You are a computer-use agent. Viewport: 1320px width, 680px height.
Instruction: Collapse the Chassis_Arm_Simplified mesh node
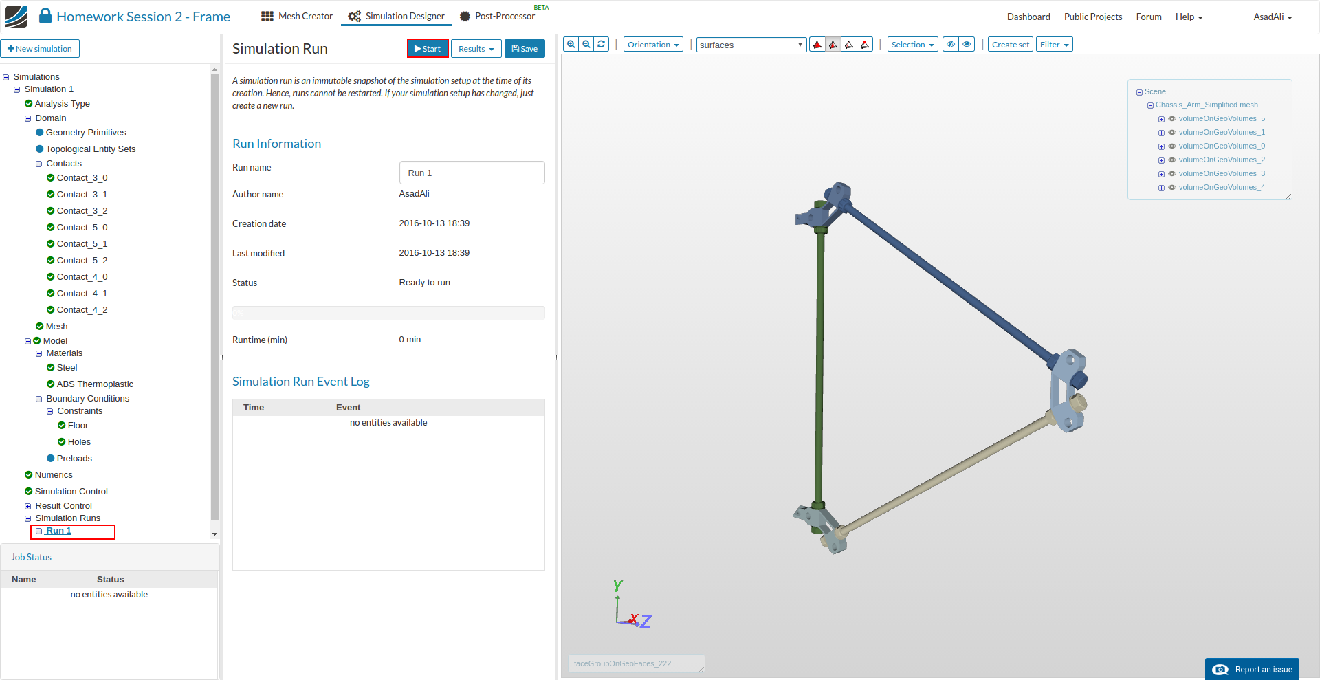coord(1150,105)
